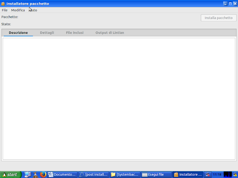Show the Output di Lintian tab

[110, 33]
